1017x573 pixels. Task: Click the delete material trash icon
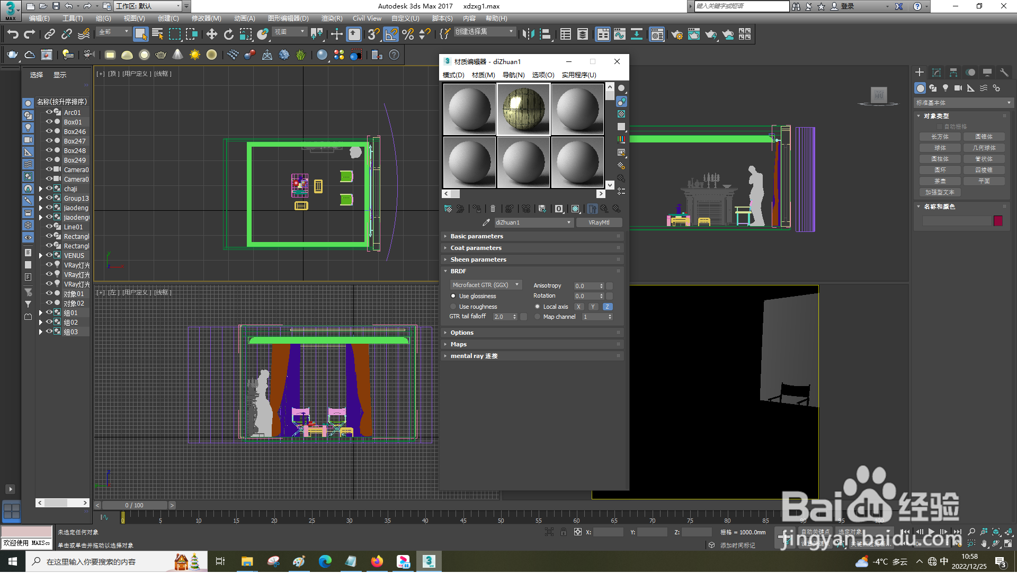click(x=493, y=209)
